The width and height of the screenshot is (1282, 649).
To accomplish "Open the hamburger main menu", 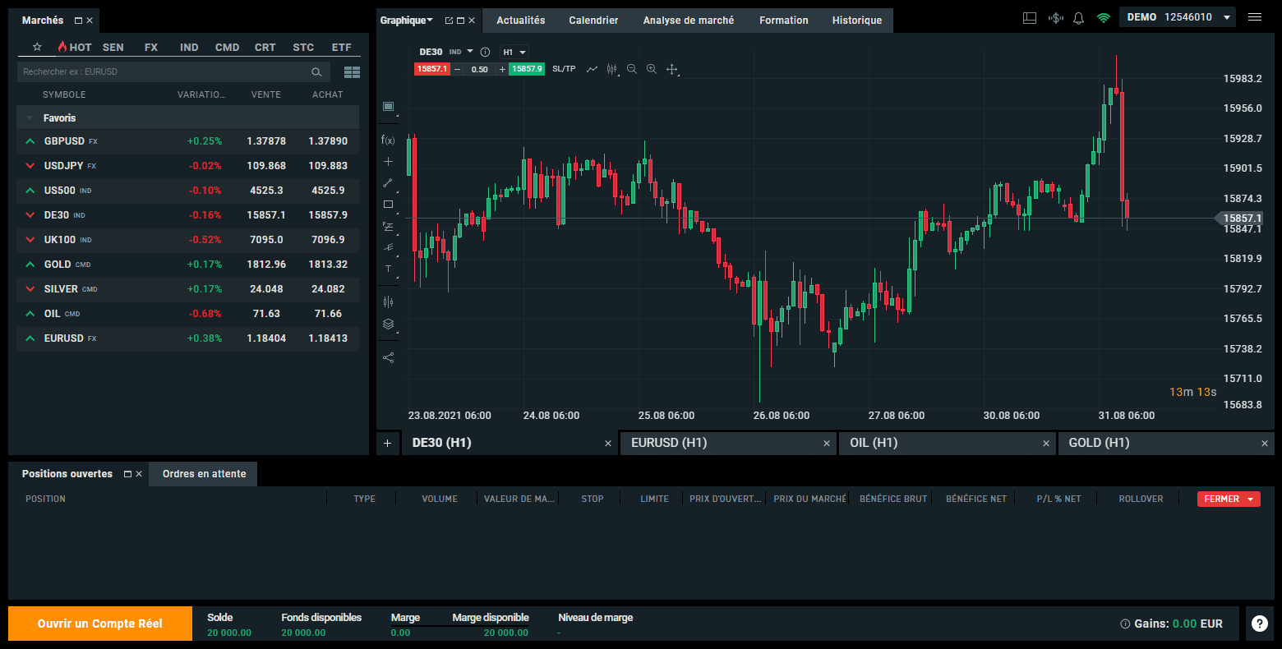I will [x=1255, y=17].
